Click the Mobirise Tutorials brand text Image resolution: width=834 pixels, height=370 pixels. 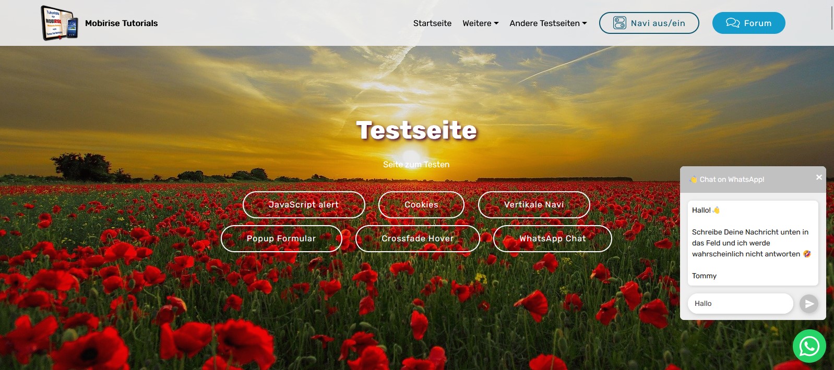click(x=121, y=23)
